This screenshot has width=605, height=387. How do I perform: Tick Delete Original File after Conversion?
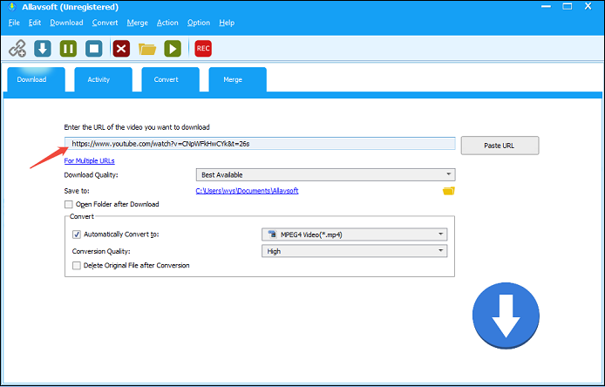pos(77,265)
